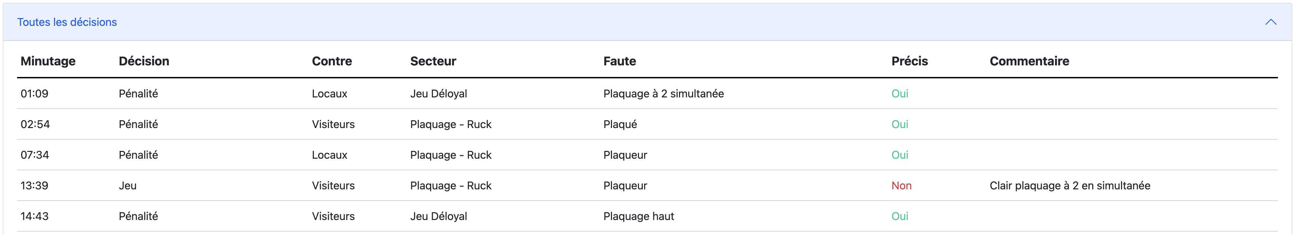Image resolution: width=1295 pixels, height=235 pixels.
Task: Select the 01:09 timestamp row
Action: (34, 94)
